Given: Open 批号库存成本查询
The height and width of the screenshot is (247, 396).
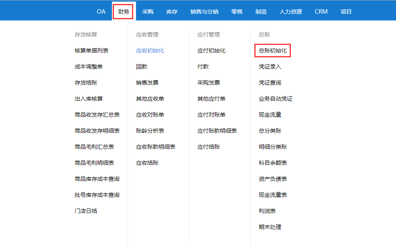Looking at the screenshot, I should click(97, 195).
